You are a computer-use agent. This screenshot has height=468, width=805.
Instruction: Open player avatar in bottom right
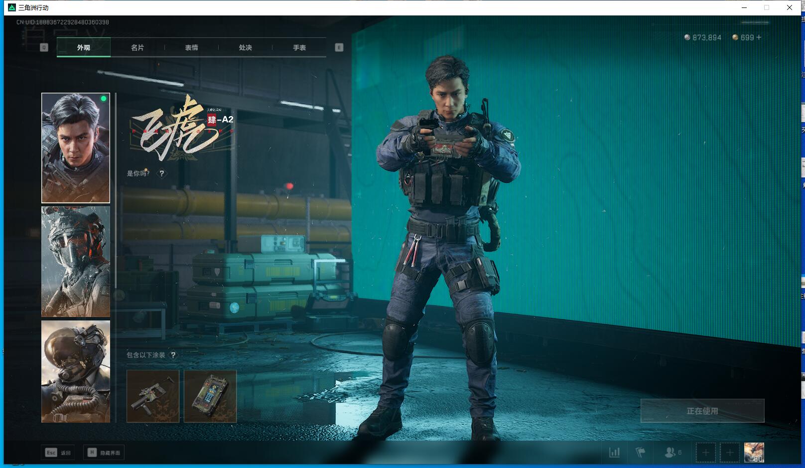754,453
